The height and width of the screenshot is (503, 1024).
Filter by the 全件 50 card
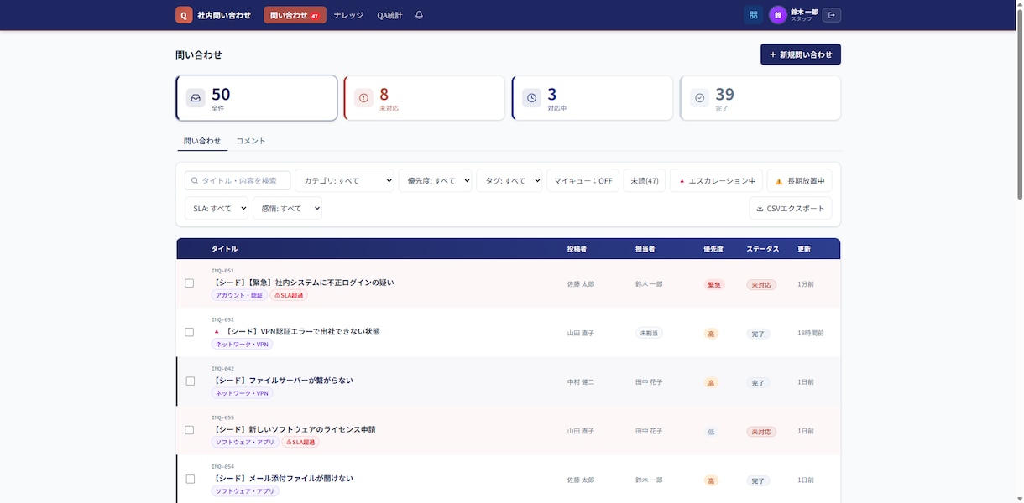point(257,98)
